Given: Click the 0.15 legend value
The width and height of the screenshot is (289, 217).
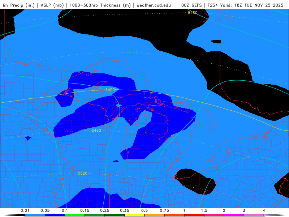Looking at the screenshot, I should pos(85,210).
